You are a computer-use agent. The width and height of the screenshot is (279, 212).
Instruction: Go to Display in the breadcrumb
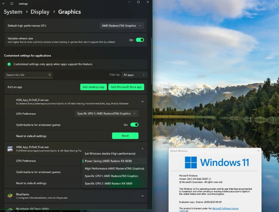tap(40, 12)
